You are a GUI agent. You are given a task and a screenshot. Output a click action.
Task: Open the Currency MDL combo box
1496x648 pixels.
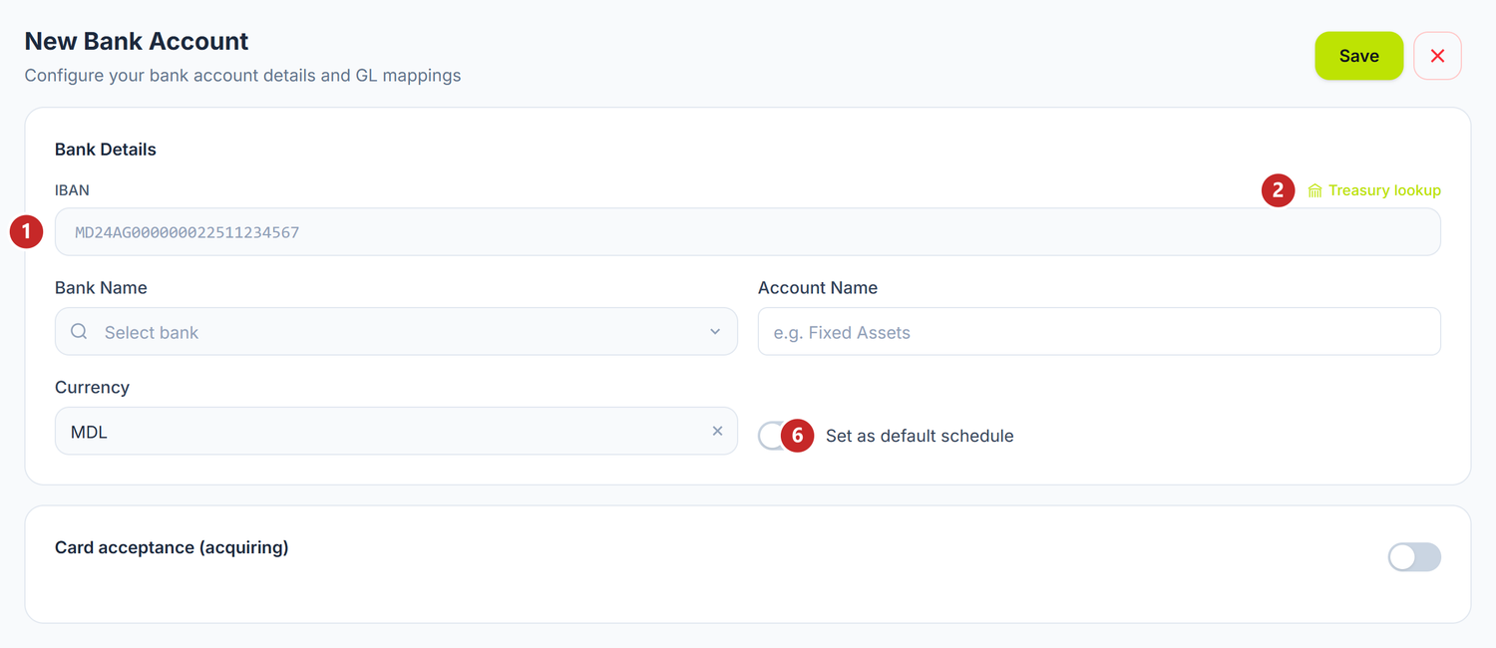(396, 432)
